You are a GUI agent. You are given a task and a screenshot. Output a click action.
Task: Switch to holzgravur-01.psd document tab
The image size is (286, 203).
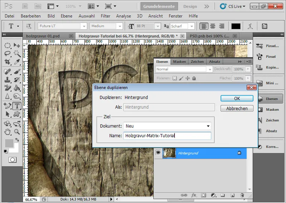[43, 36]
